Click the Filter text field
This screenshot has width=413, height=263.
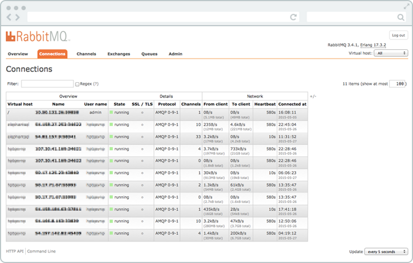tap(47, 84)
